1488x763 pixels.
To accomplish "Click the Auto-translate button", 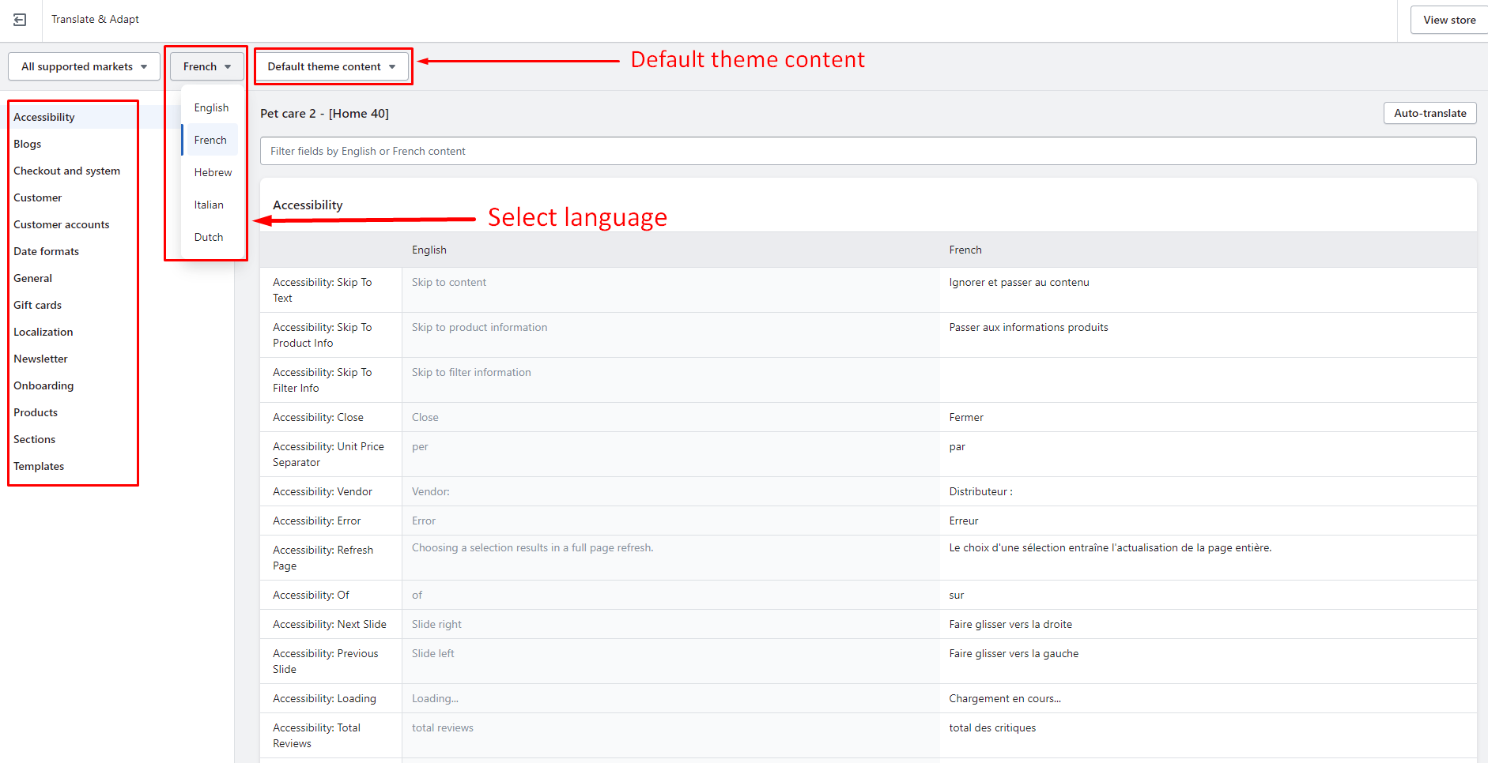I will point(1429,113).
